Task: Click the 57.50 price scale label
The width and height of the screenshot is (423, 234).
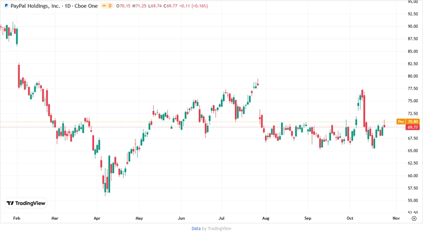Action: 413,188
